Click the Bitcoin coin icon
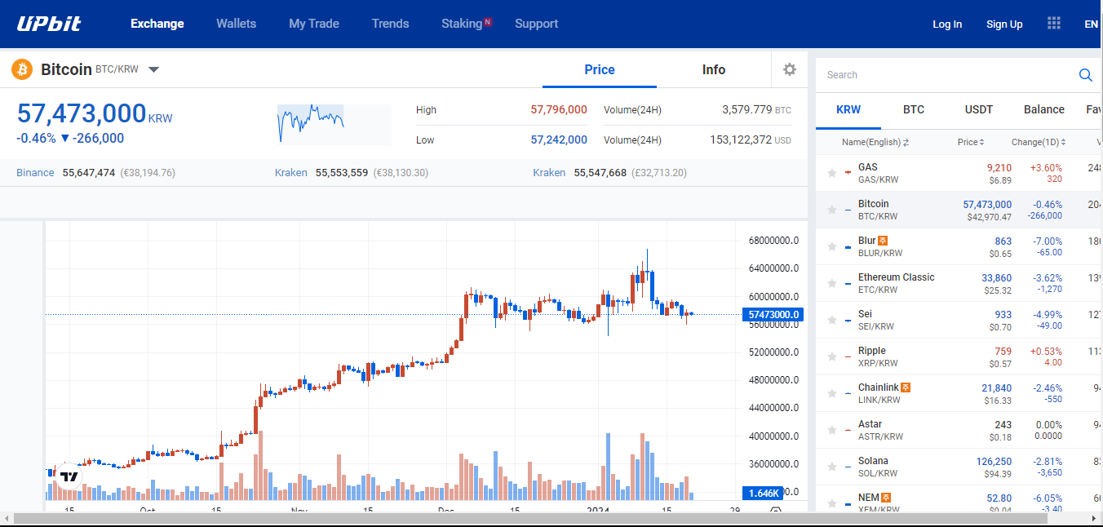Image resolution: width=1103 pixels, height=527 pixels. (x=22, y=69)
